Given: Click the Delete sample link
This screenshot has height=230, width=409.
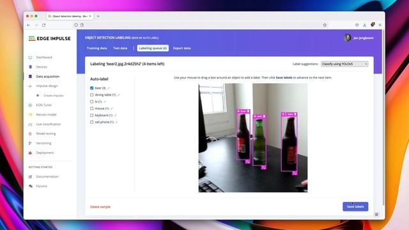Looking at the screenshot, I should point(100,207).
